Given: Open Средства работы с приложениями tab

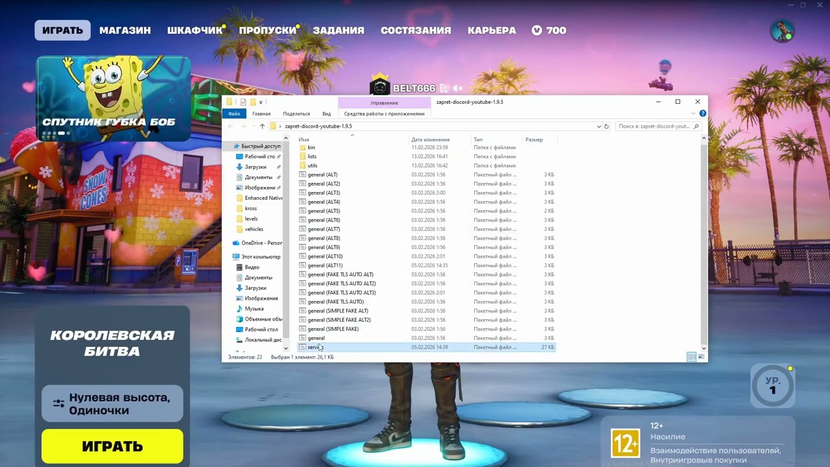Looking at the screenshot, I should pyautogui.click(x=385, y=114).
